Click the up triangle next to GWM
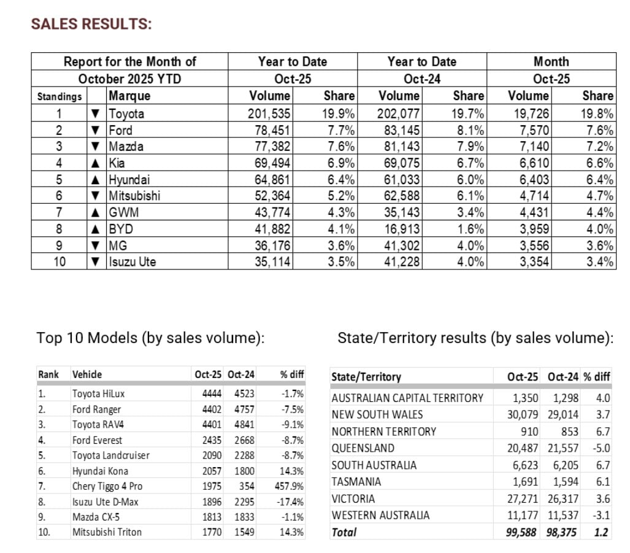The image size is (630, 553). tap(95, 212)
